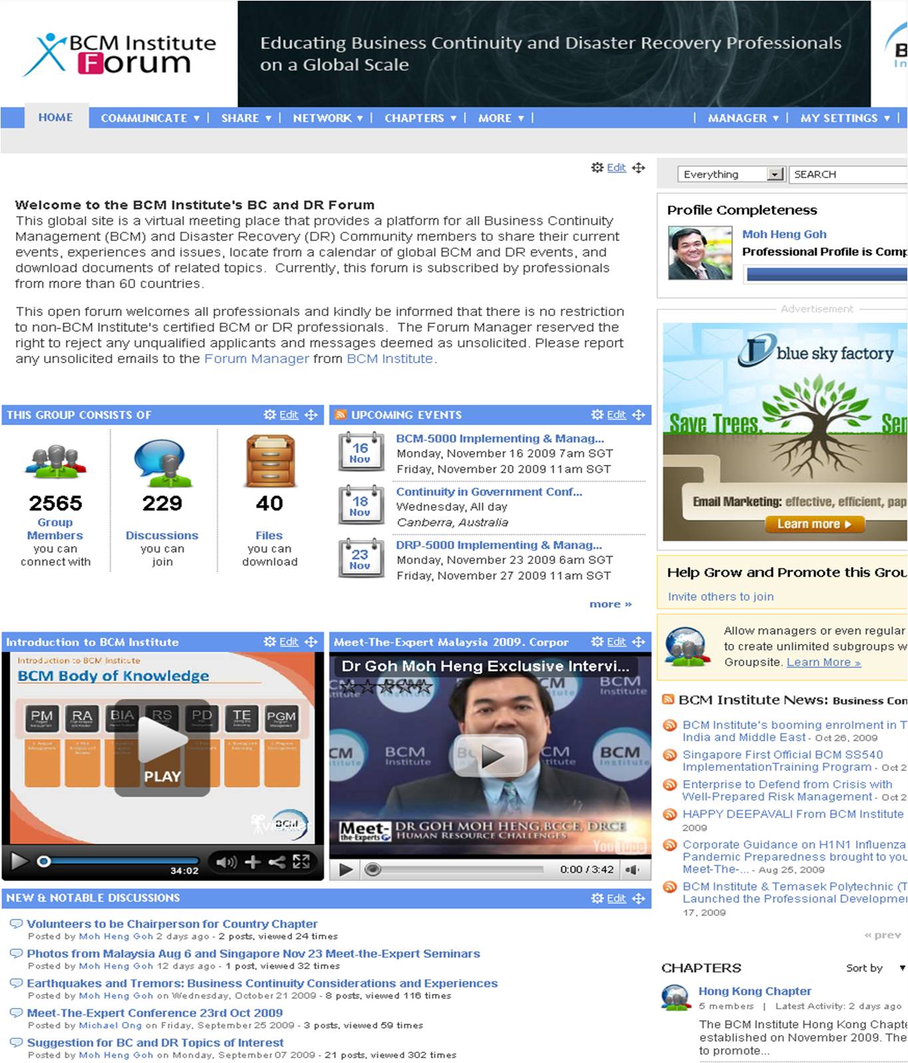Click Invite others to join

point(720,597)
